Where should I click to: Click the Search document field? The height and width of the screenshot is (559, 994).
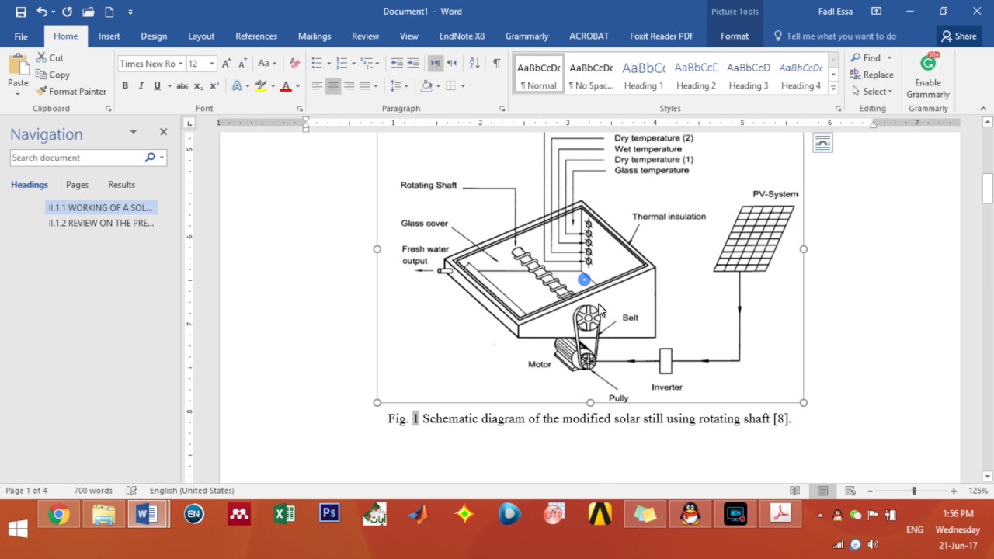tap(76, 158)
